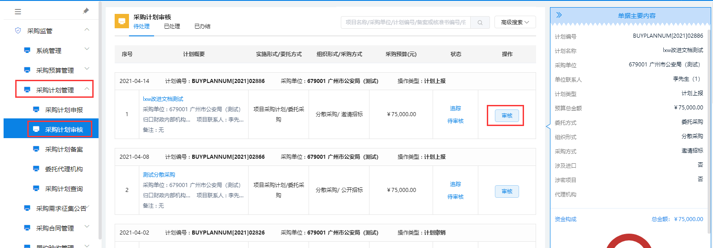Click the 采购监管 shield icon
This screenshot has width=713, height=248.
[18, 31]
